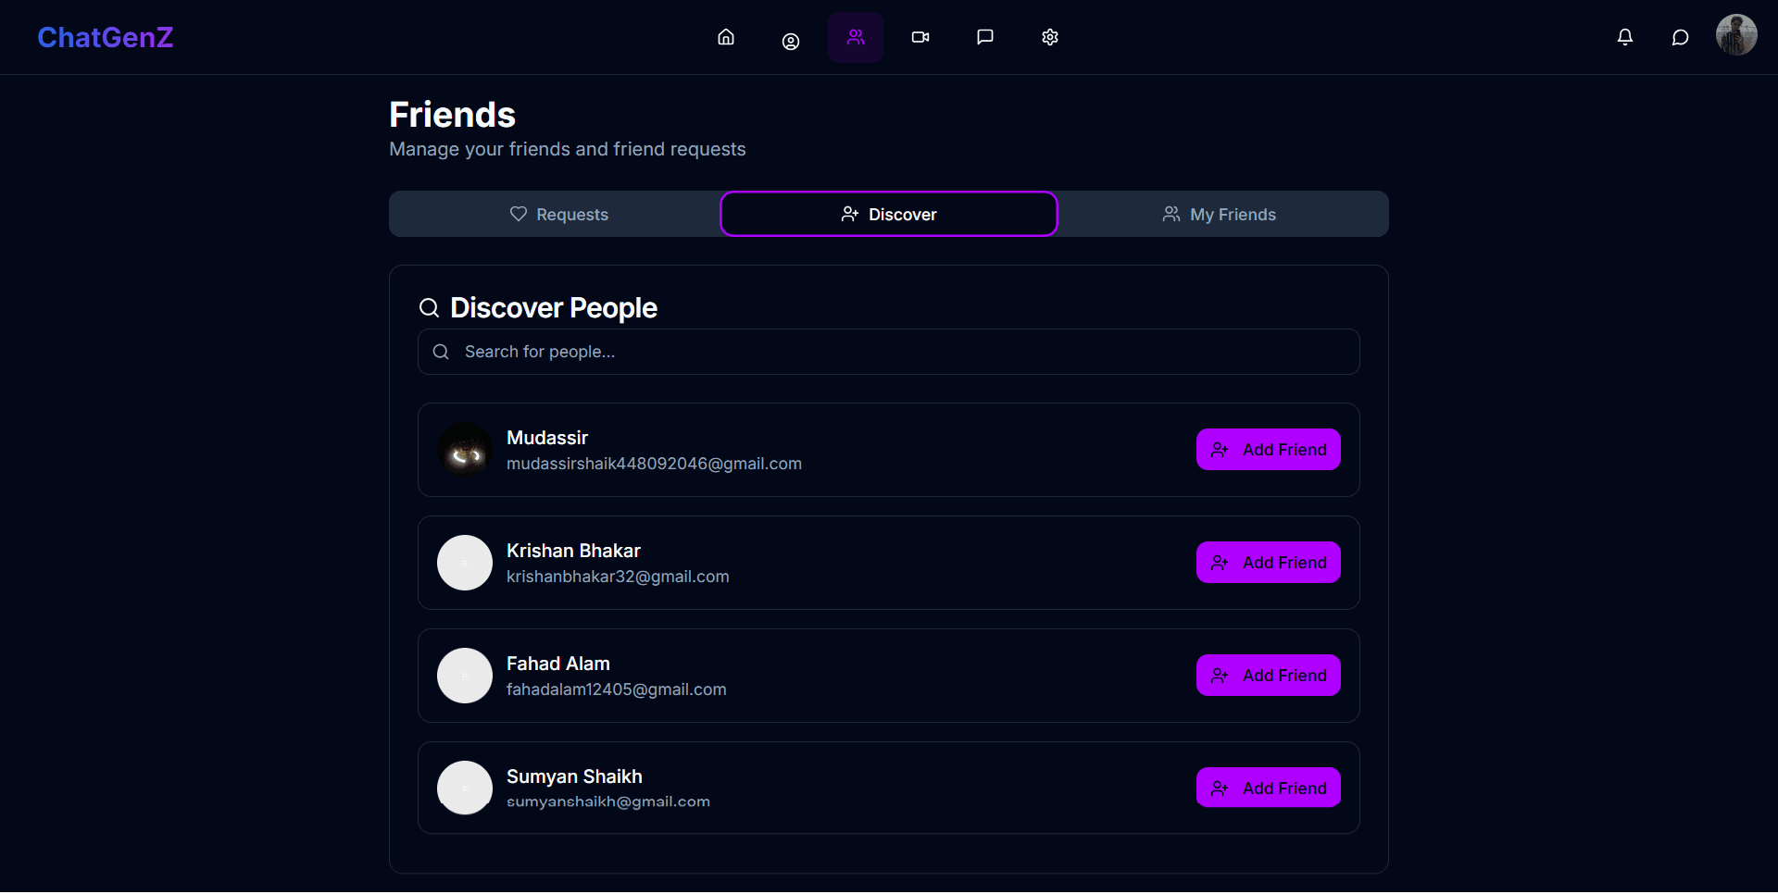The image size is (1778, 894).
Task: Click email krishanbhakar32@gmail.com
Action: (x=618, y=577)
